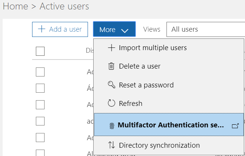The width and height of the screenshot is (245, 156).
Task: Click the external link icon on Multifactor Authentication
Action: coord(235,125)
